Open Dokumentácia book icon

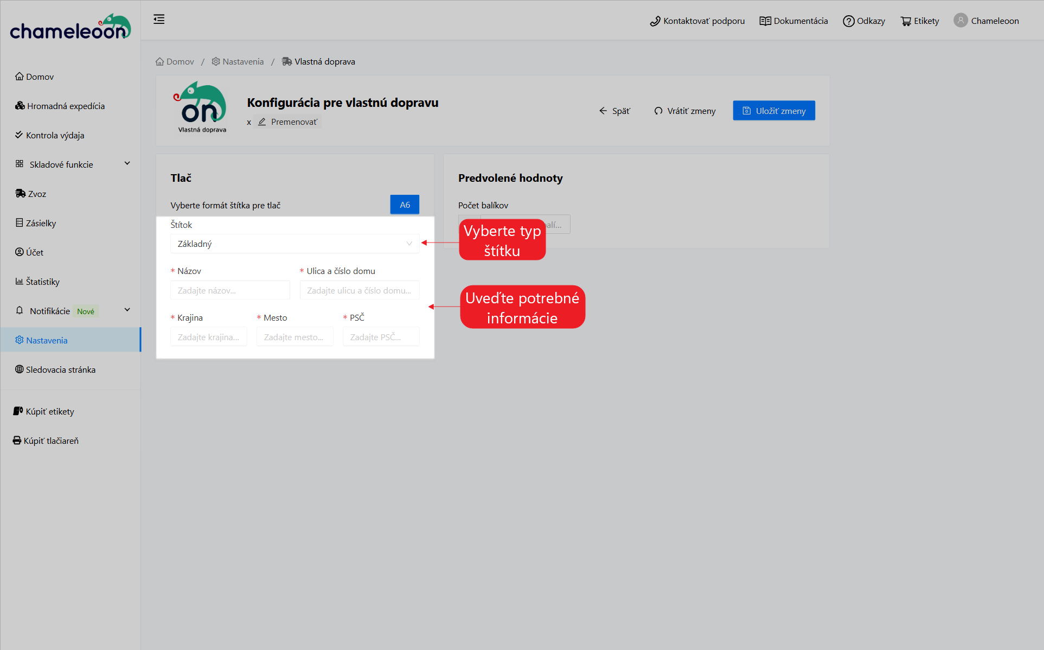point(765,21)
